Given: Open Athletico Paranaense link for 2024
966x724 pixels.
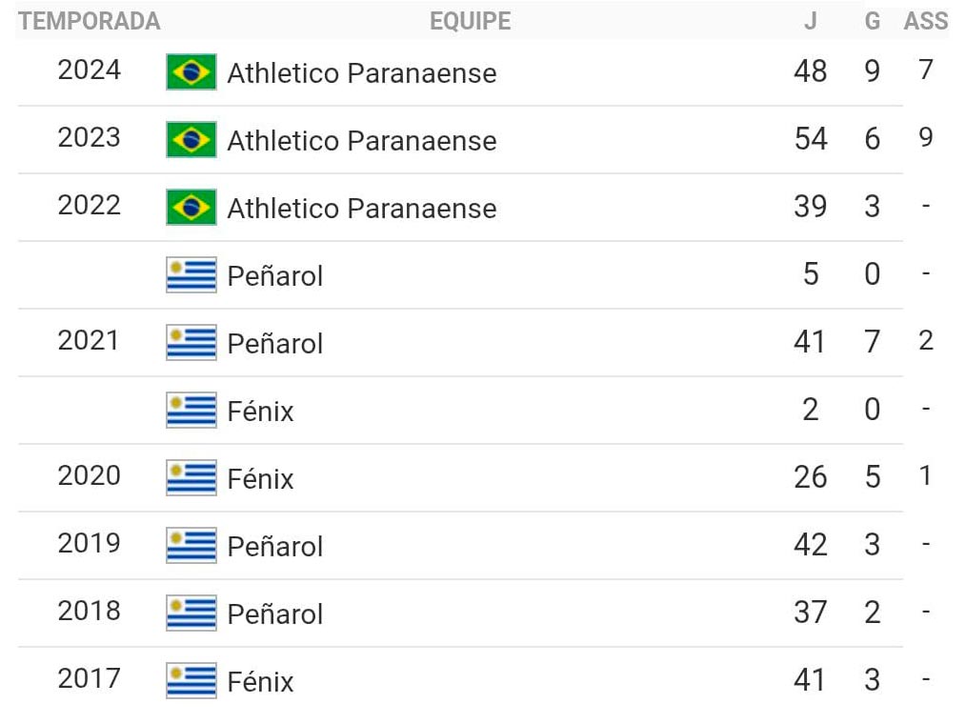Looking at the screenshot, I should [x=361, y=73].
